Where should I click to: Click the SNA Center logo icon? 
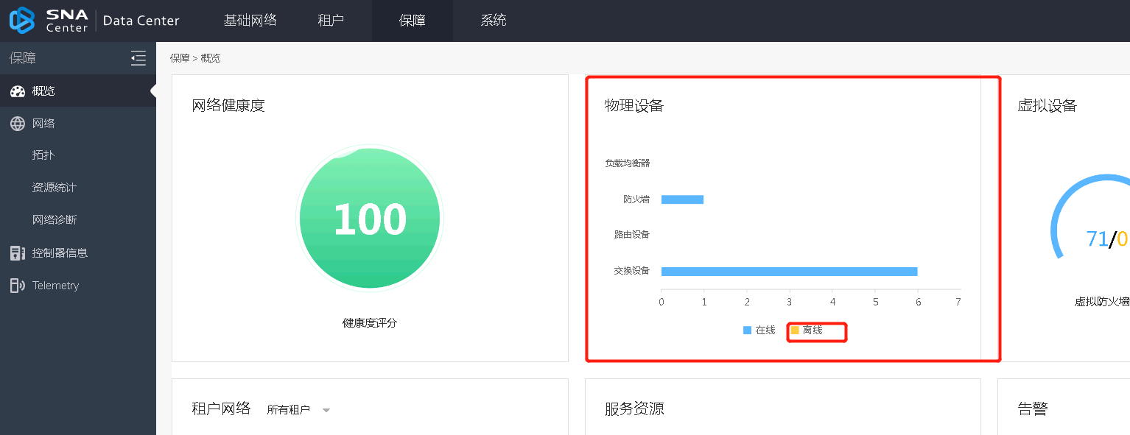point(22,21)
